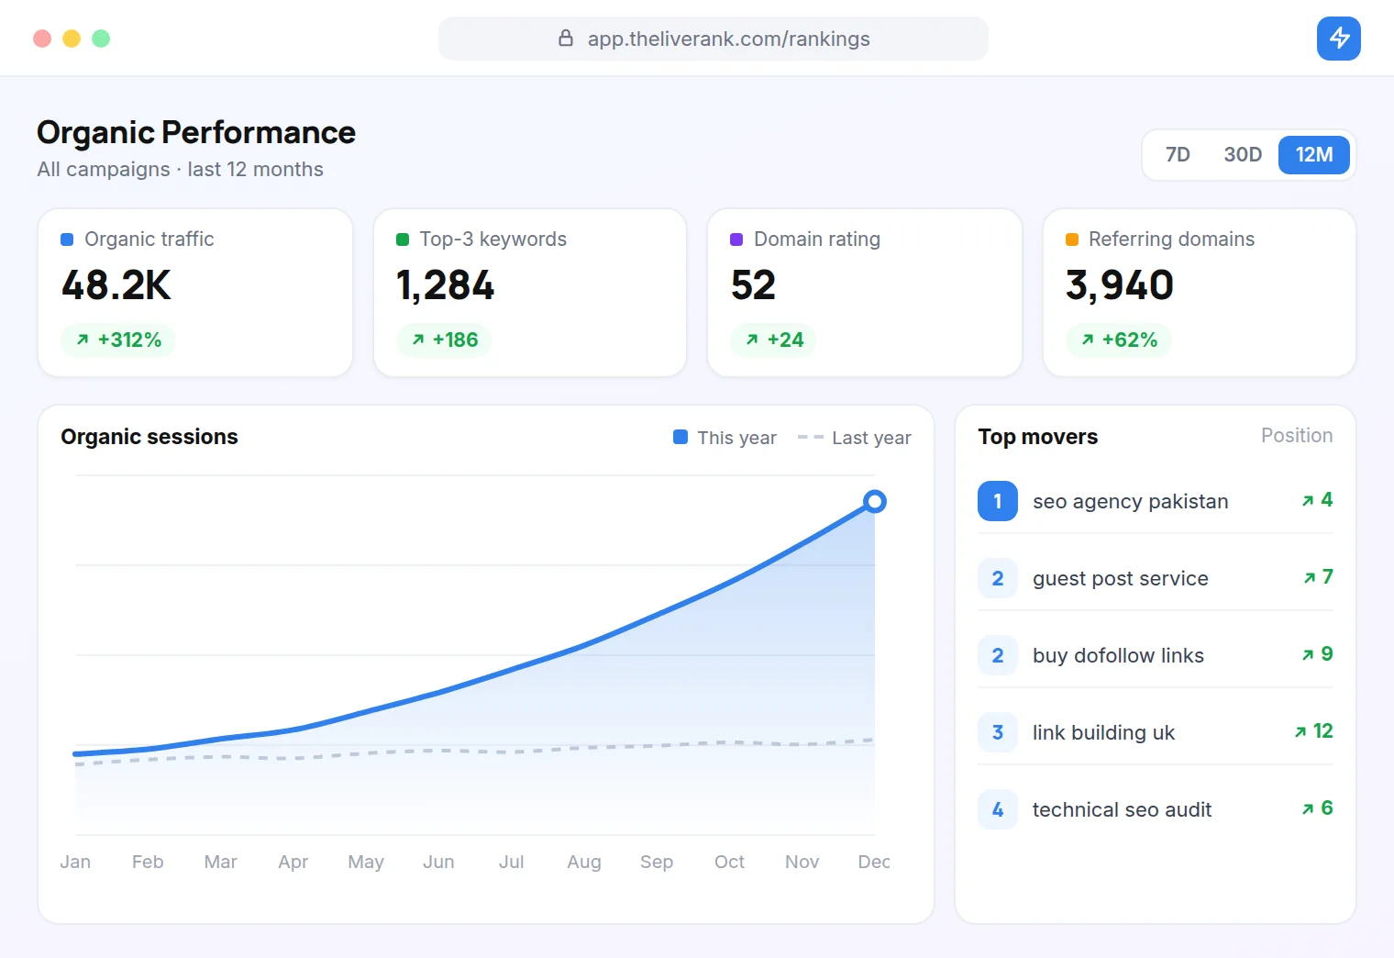This screenshot has width=1394, height=958.
Task: Click the December data point marker on chart
Action: tap(875, 501)
